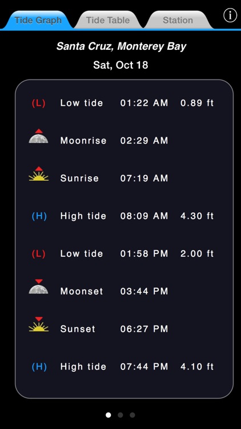The width and height of the screenshot is (241, 429).
Task: Tap the Sat, Oct 18 date
Action: tap(120, 65)
